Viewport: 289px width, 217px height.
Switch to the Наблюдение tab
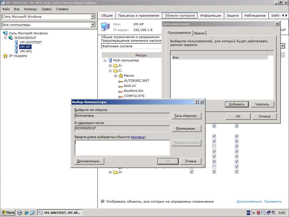255,15
